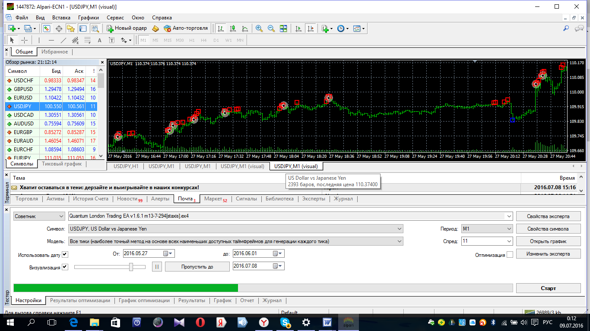
Task: Click the visualization speed slider handle
Action: (x=131, y=267)
